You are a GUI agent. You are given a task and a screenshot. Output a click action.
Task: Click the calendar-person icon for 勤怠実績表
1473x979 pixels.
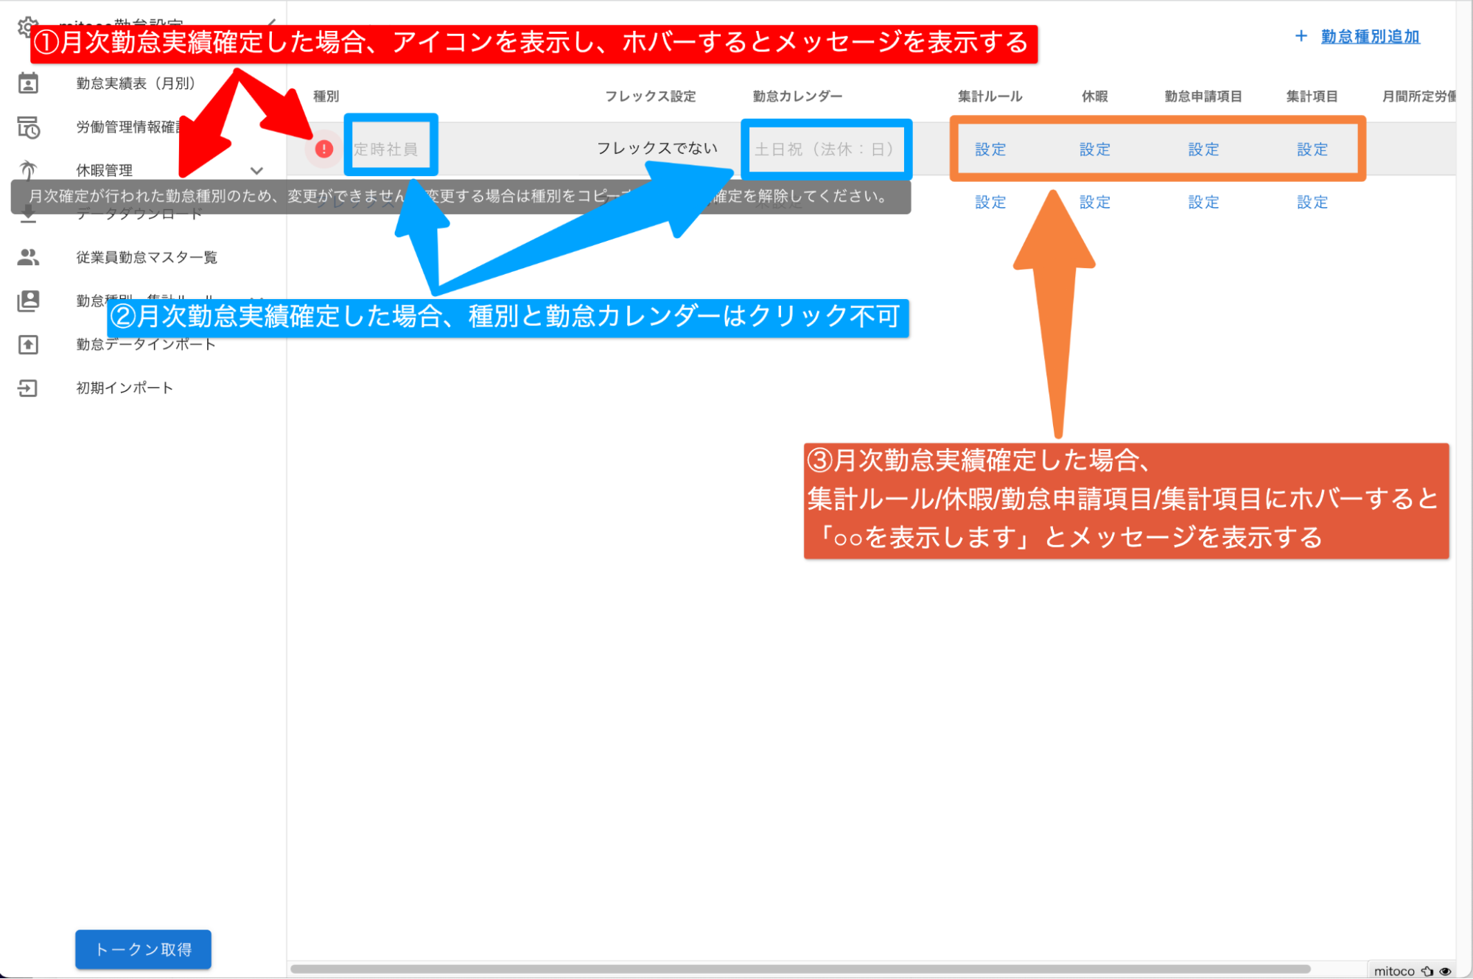tap(28, 84)
